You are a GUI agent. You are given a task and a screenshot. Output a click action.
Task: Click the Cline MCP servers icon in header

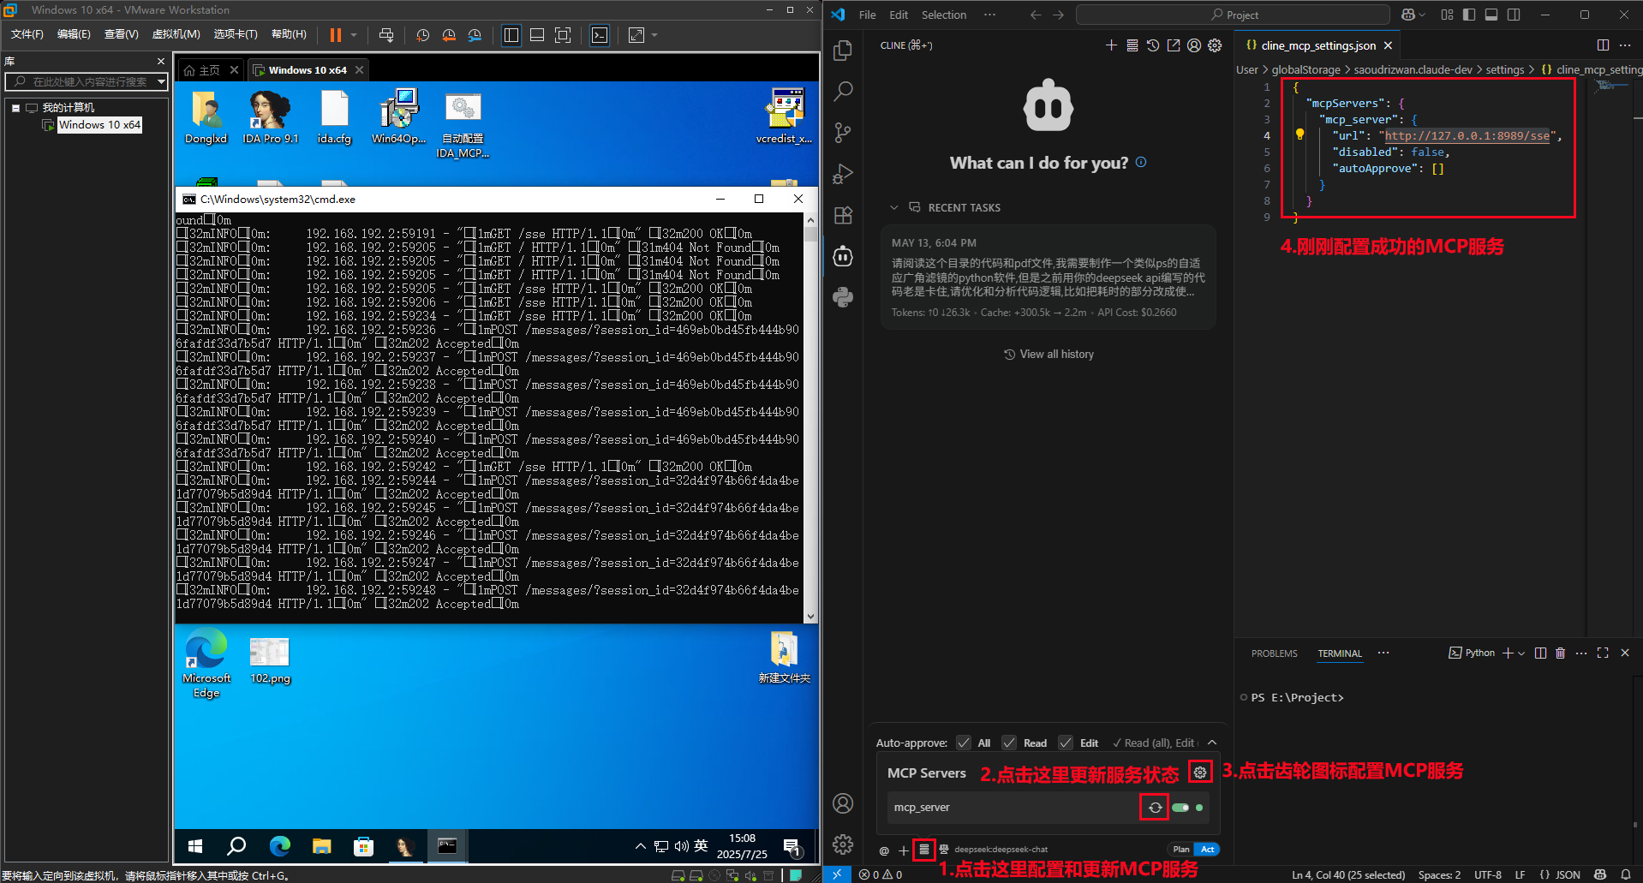pos(1132,45)
